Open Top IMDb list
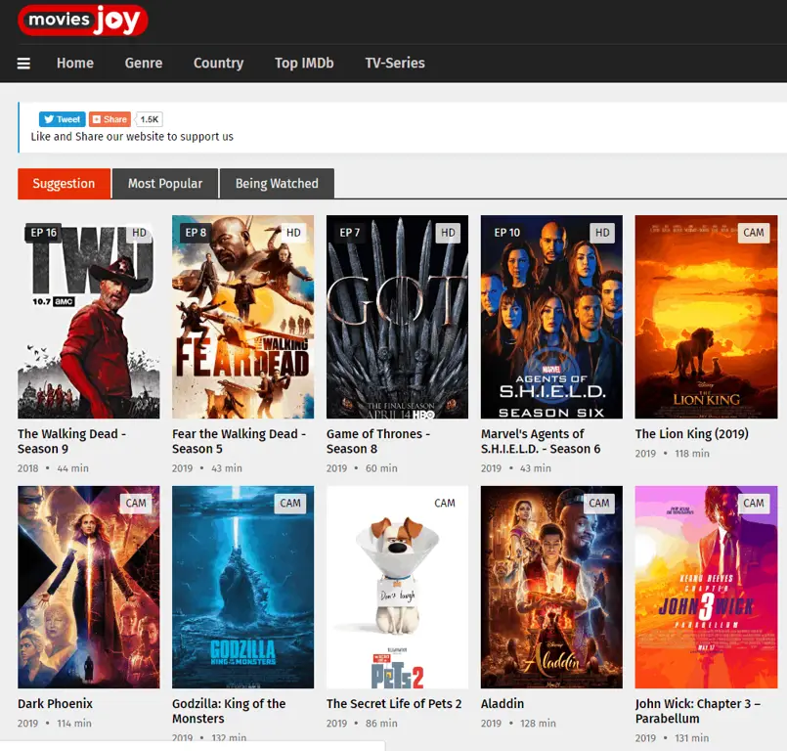Screen dimensions: 787x751 point(304,63)
